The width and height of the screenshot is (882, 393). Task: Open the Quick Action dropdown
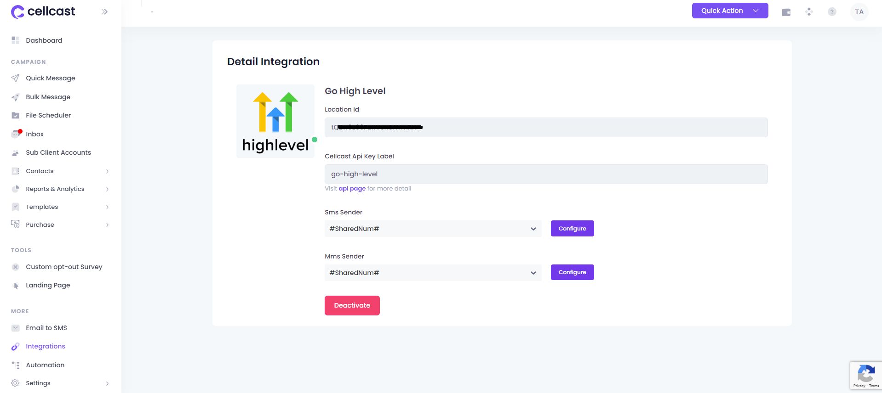tap(730, 11)
